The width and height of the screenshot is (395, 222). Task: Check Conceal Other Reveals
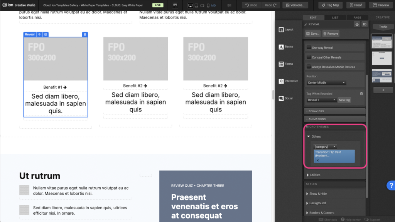coord(309,57)
